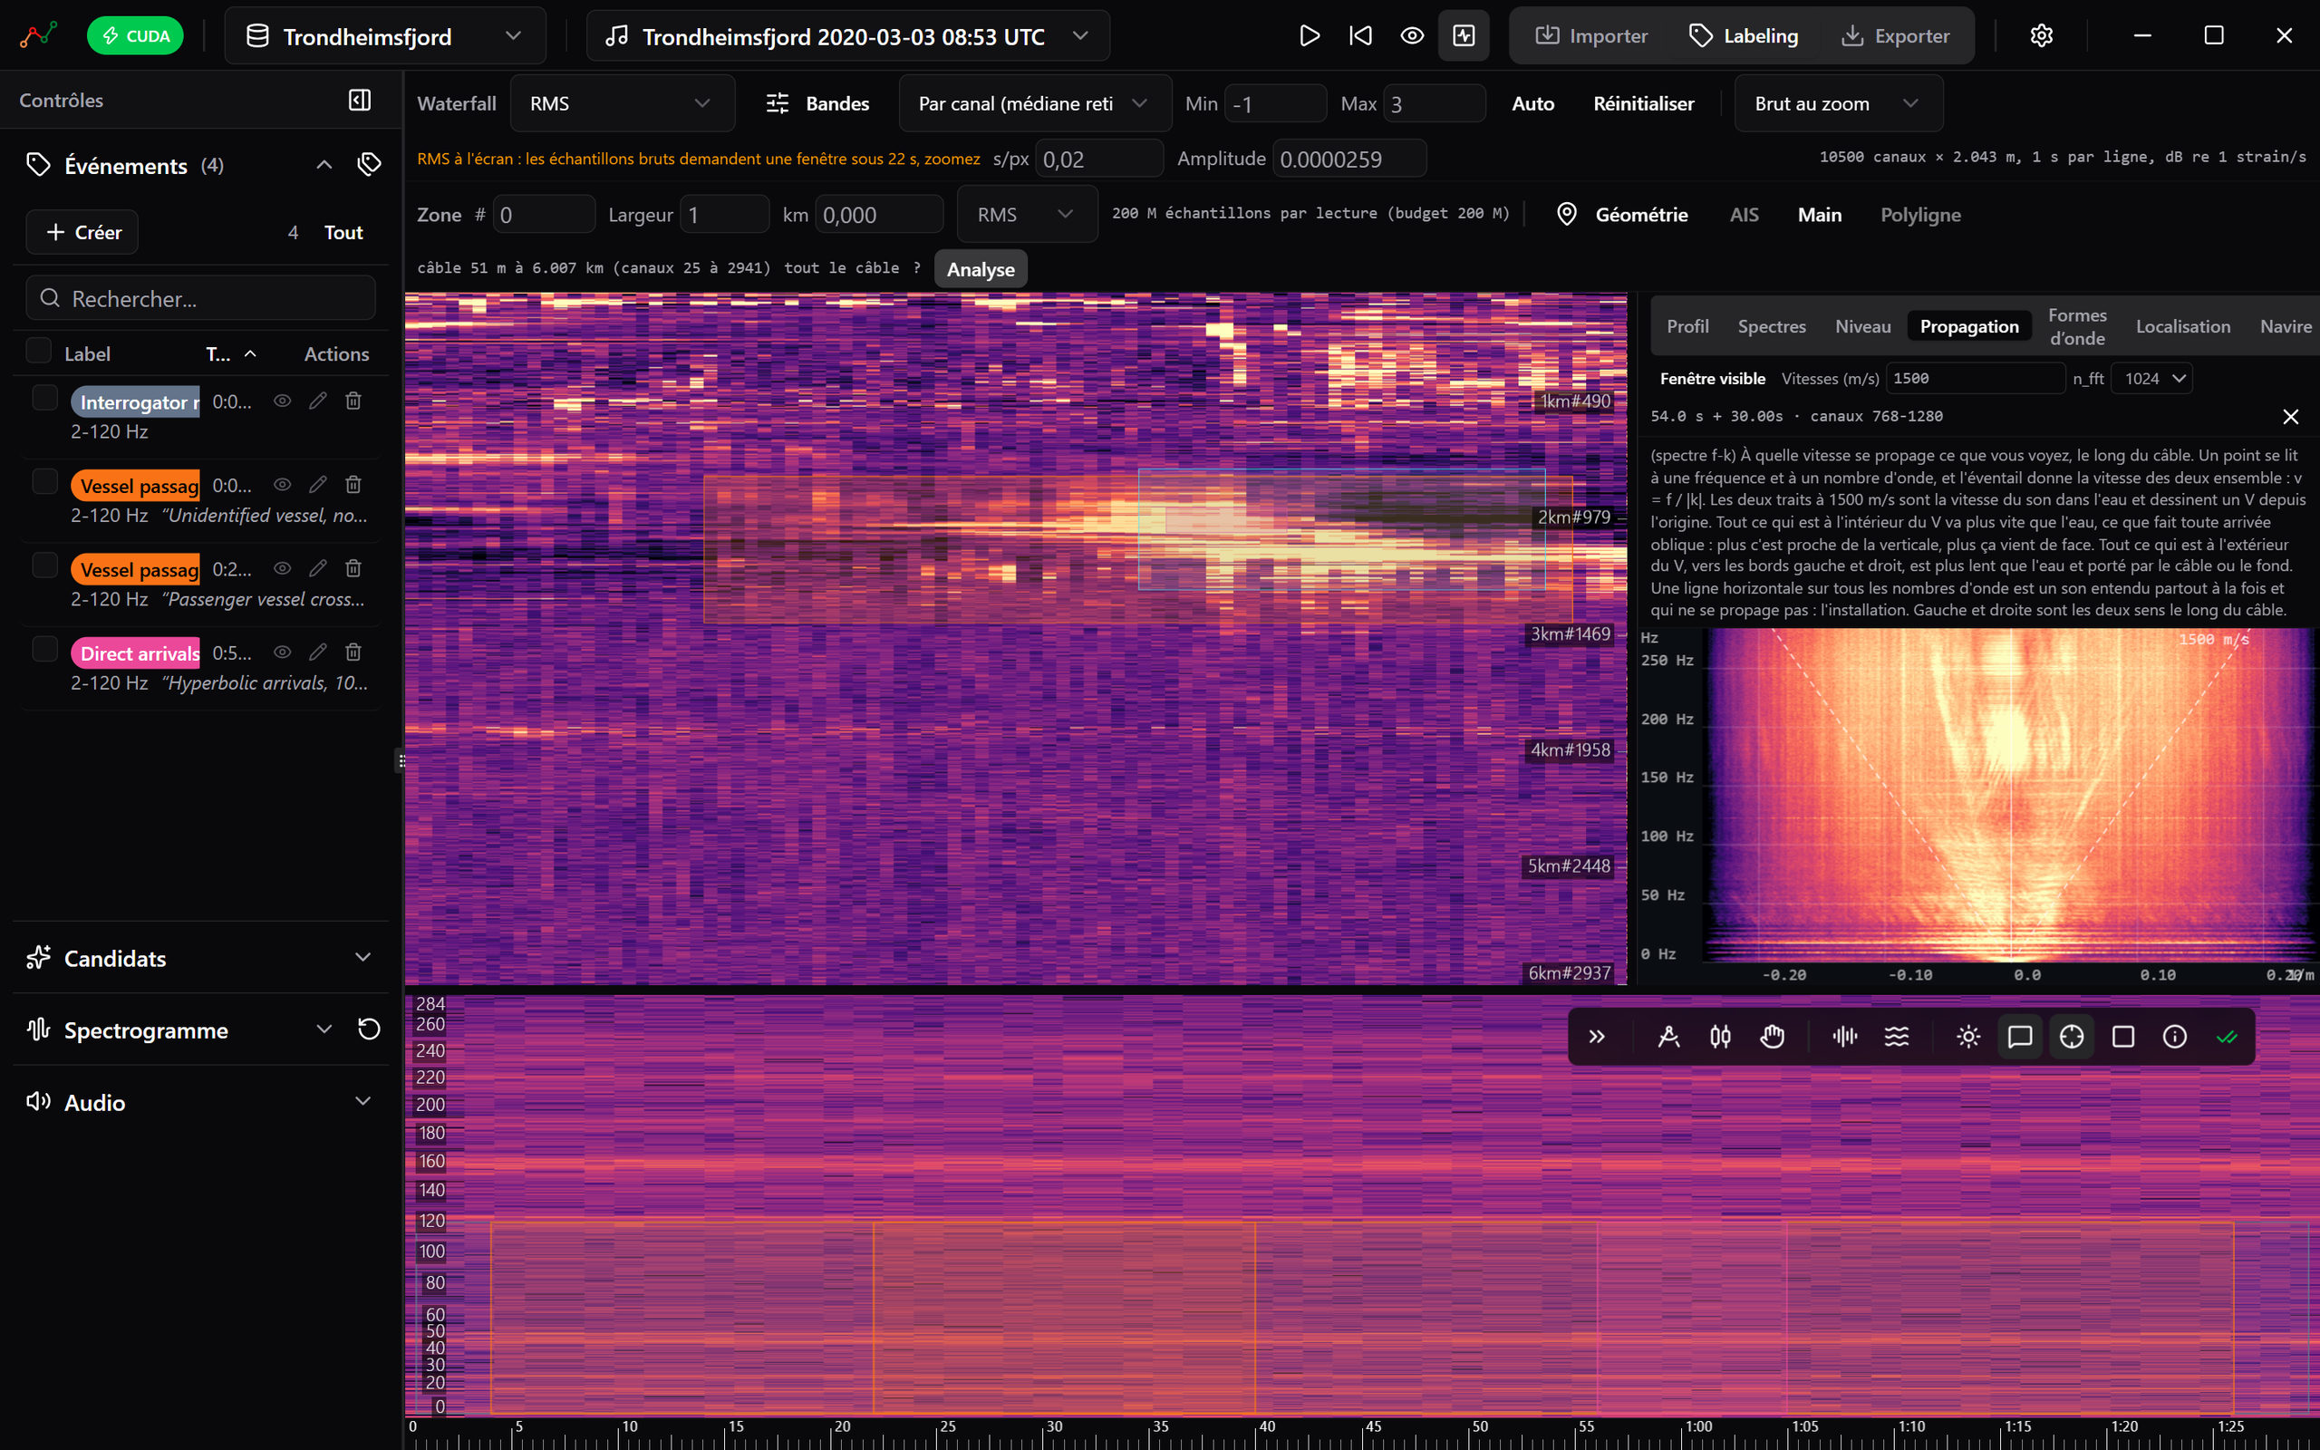Toggle visibility of Unidentified vessel event
This screenshot has width=2320, height=1450.
coord(282,484)
